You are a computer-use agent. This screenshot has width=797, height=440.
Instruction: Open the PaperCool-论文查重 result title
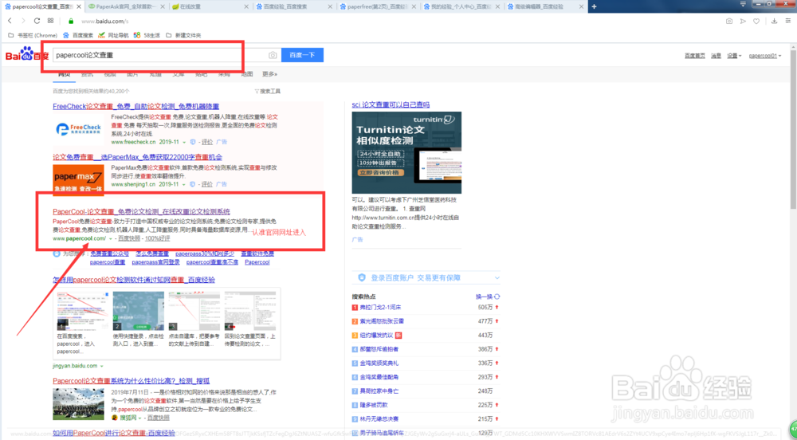point(141,211)
